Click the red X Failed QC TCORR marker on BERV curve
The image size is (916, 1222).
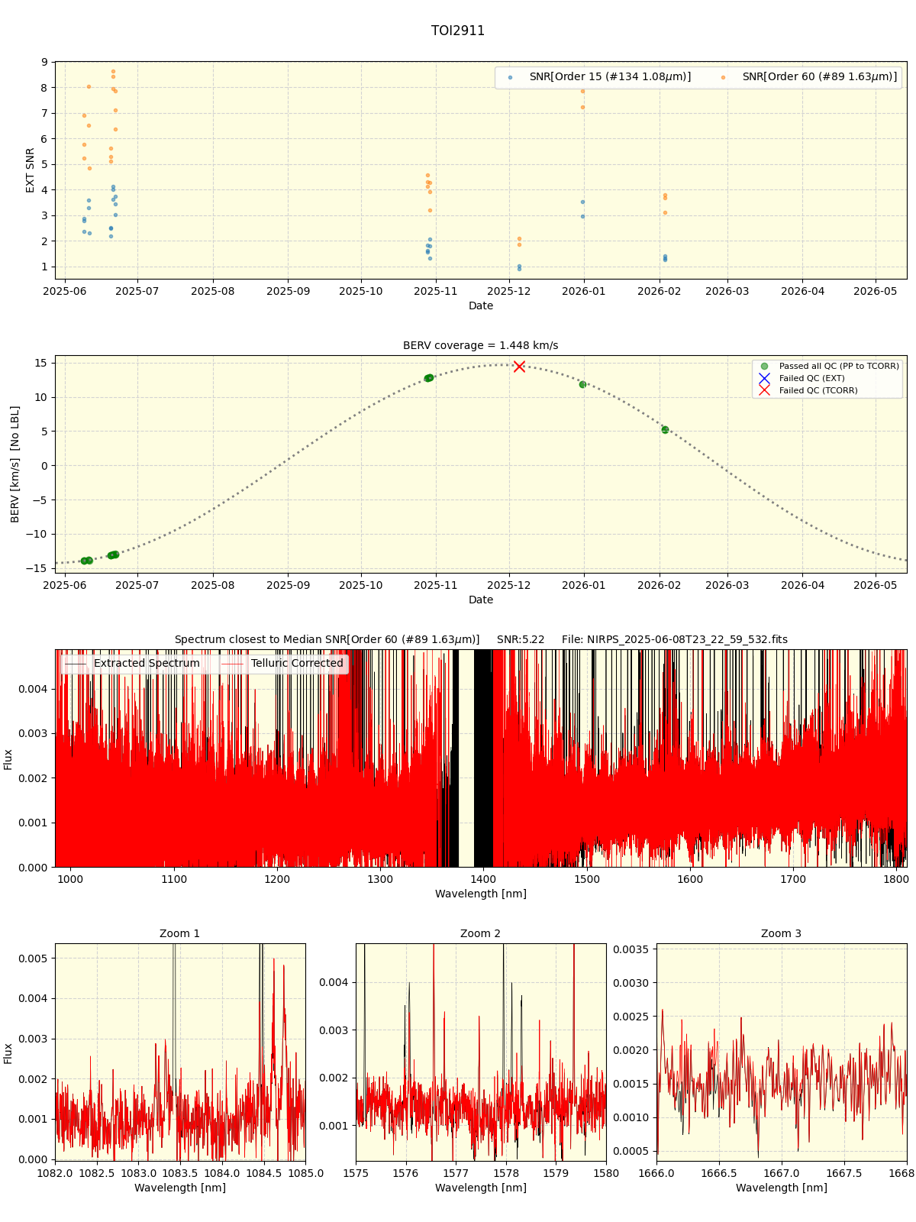click(519, 367)
